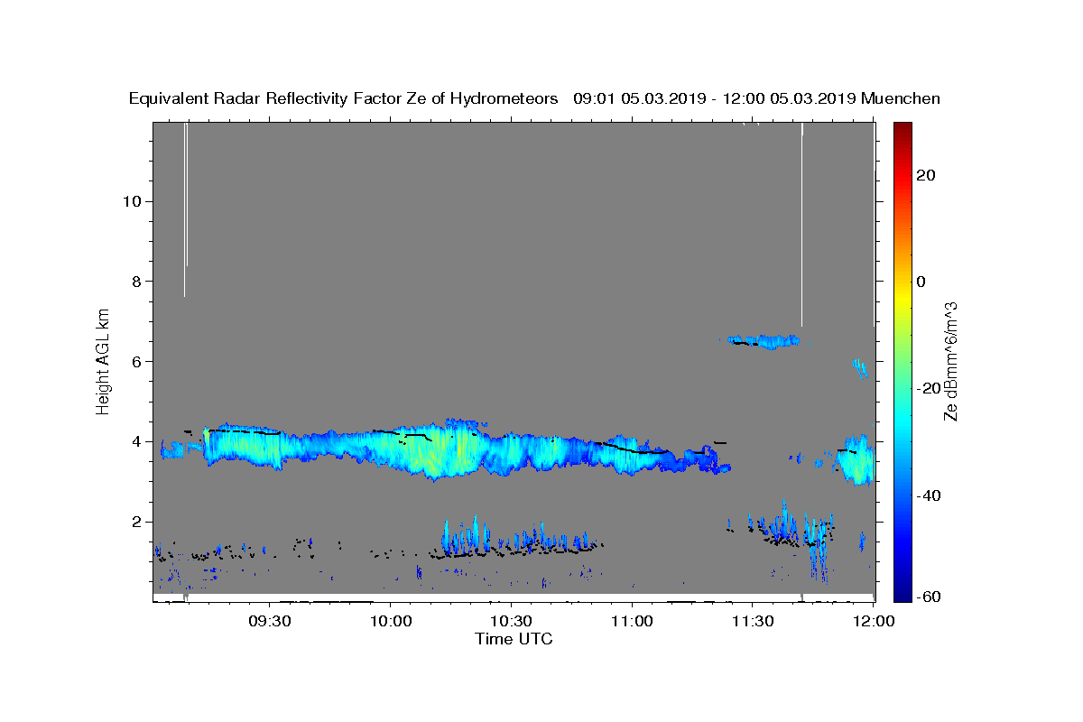Click the colorbar label 0
Viewport: 1083px width, 722px height.
coord(921,282)
